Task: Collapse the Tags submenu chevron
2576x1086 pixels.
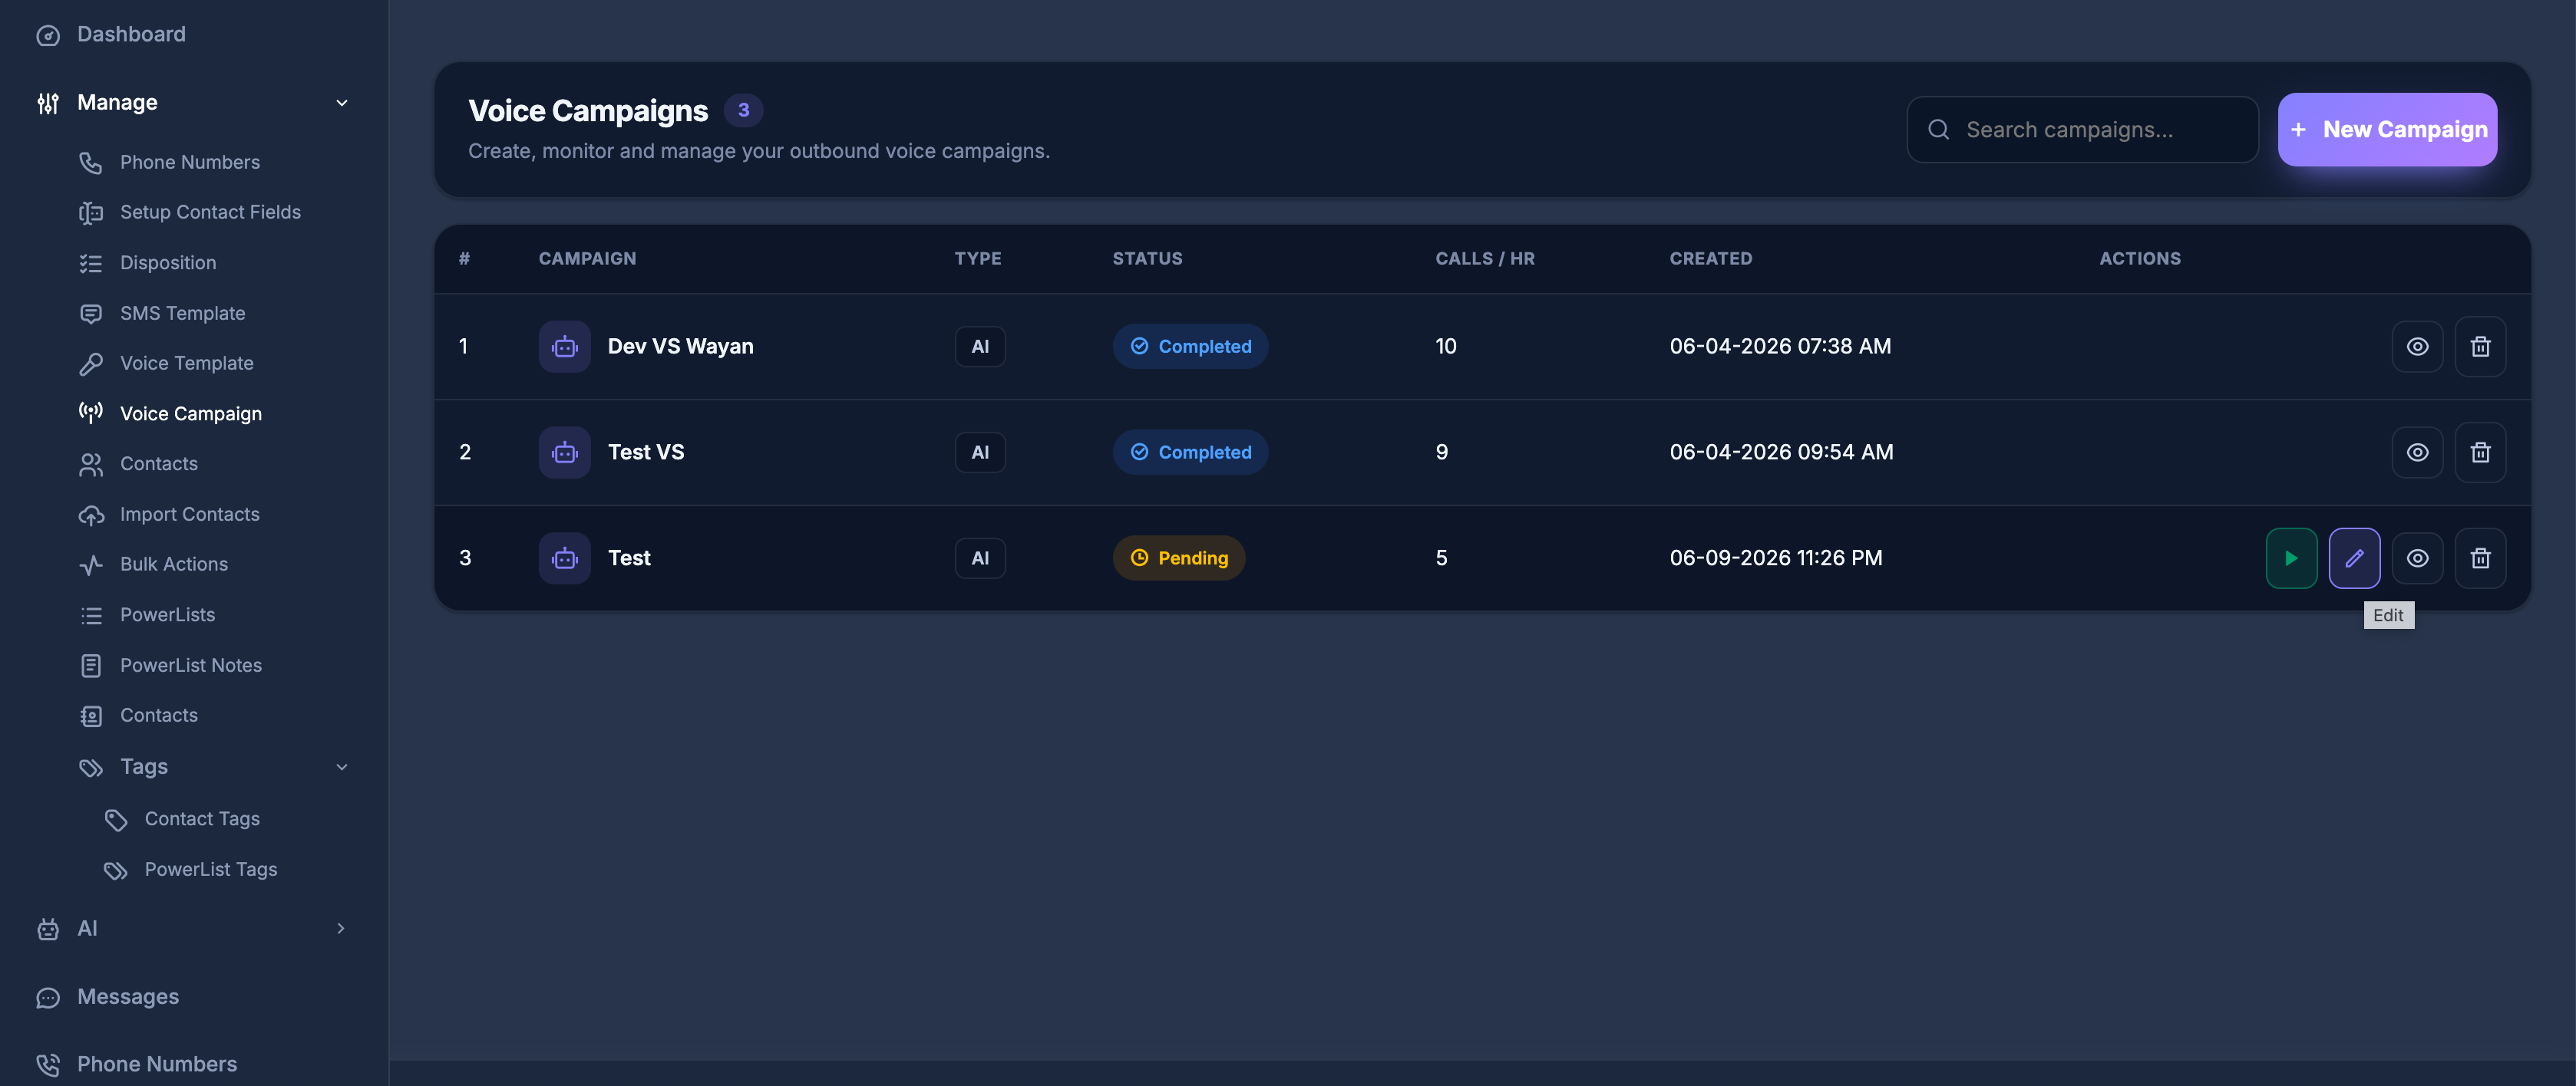Action: click(x=341, y=767)
